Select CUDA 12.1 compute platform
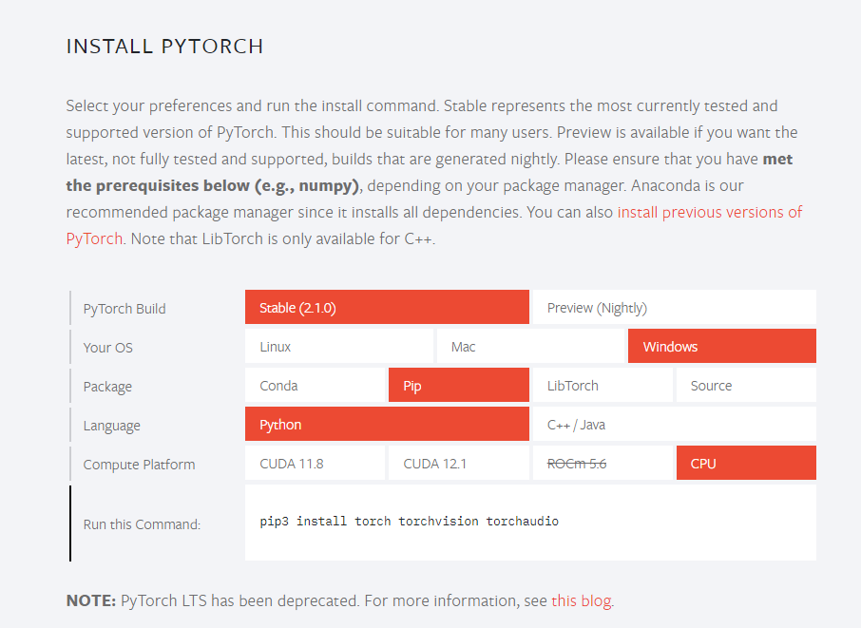861x628 pixels. (458, 464)
